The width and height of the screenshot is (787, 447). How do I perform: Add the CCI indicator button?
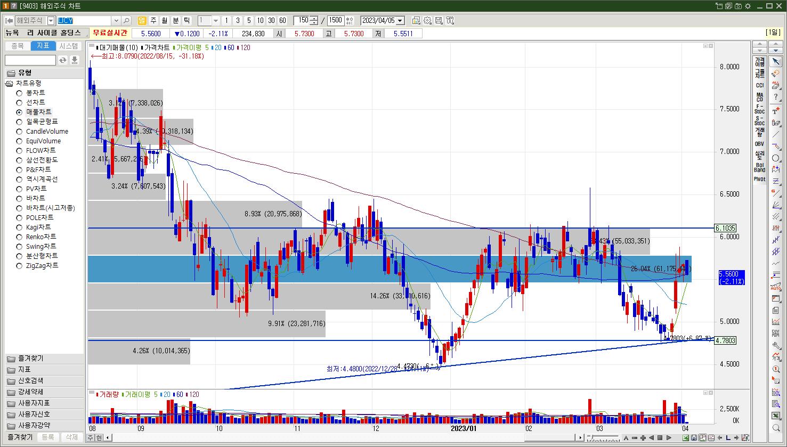[760, 85]
